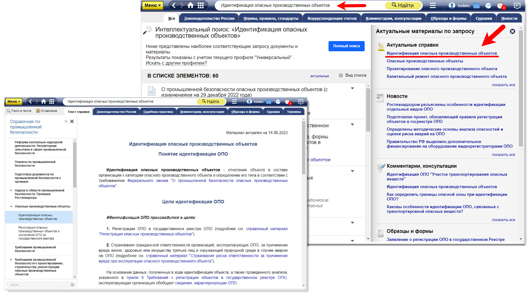
Task: Click the search query field in the top window
Action: (x=300, y=5)
